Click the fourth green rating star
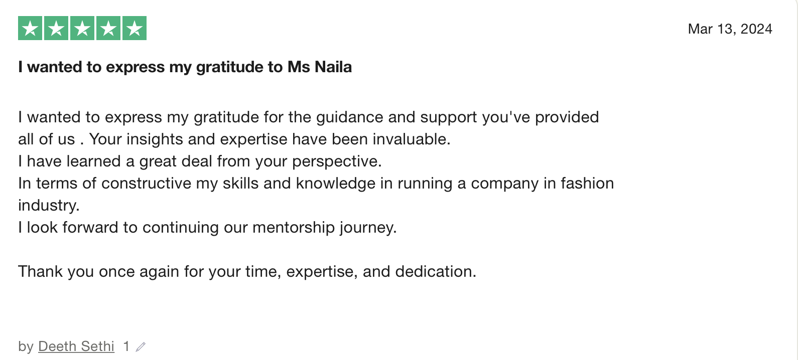 click(108, 28)
